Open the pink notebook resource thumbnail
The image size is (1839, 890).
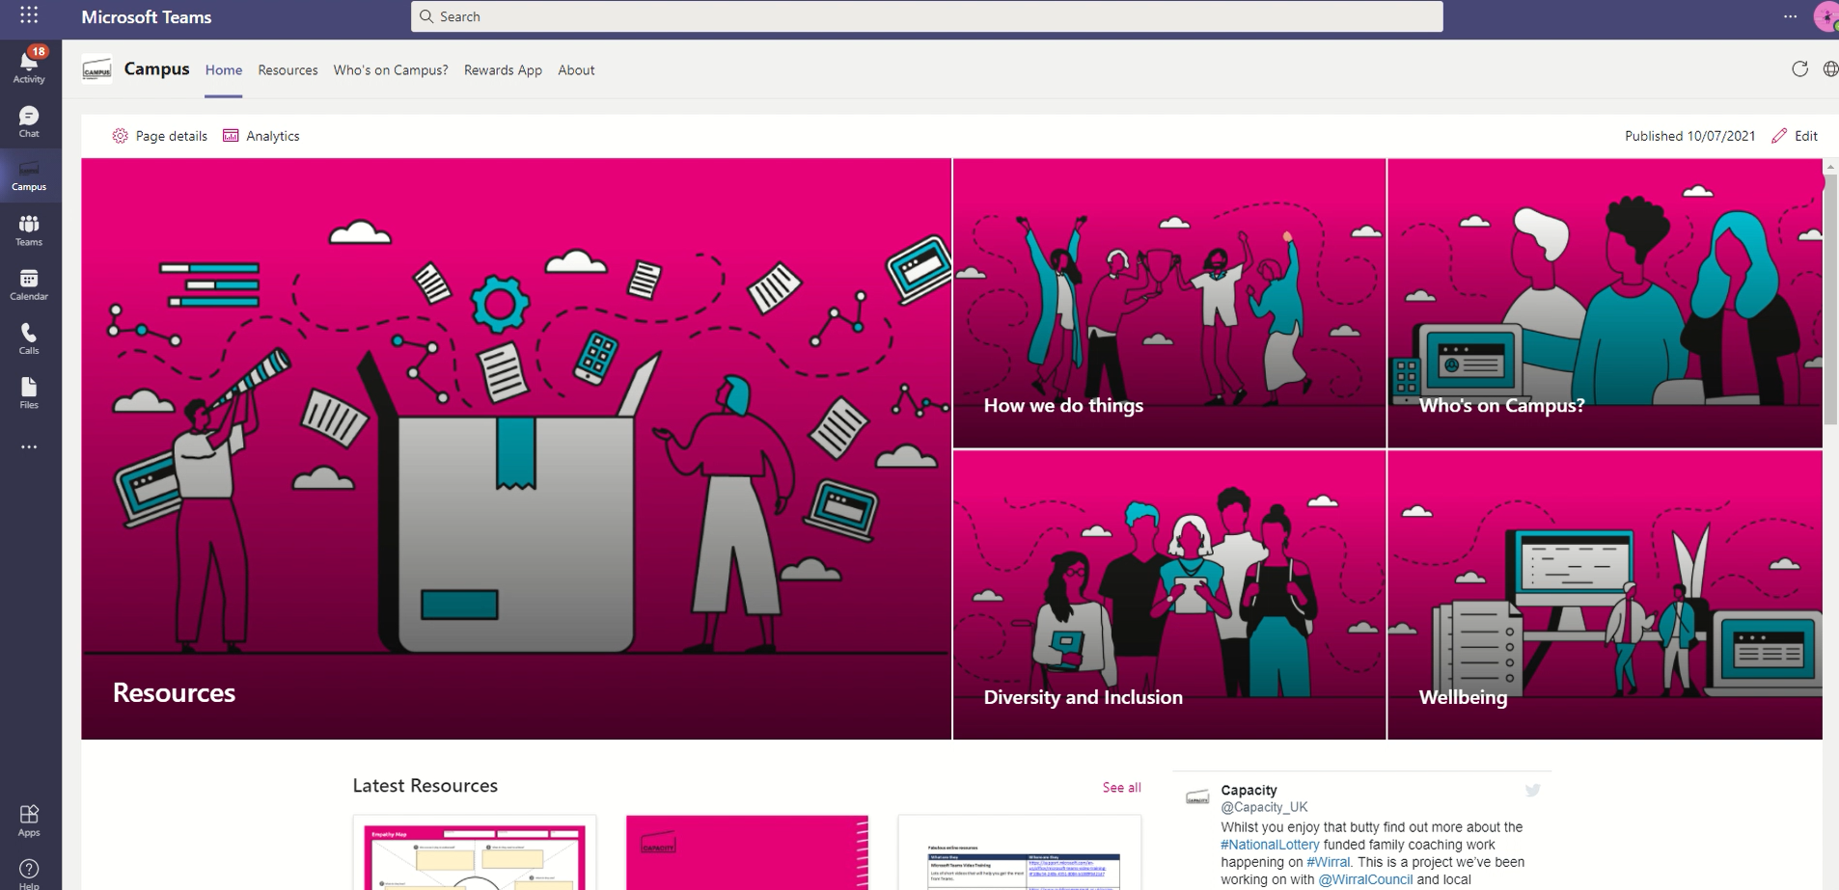pos(747,852)
